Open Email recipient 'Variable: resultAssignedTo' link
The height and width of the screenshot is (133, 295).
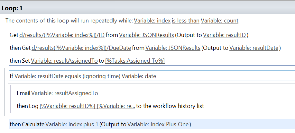click(65, 93)
